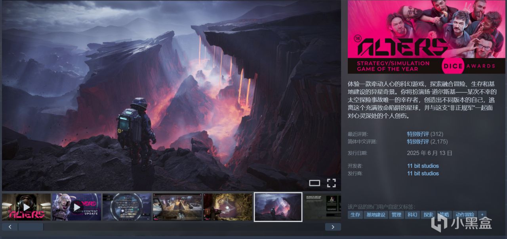Select the highlighted lava canyon thumbnail

[278, 207]
